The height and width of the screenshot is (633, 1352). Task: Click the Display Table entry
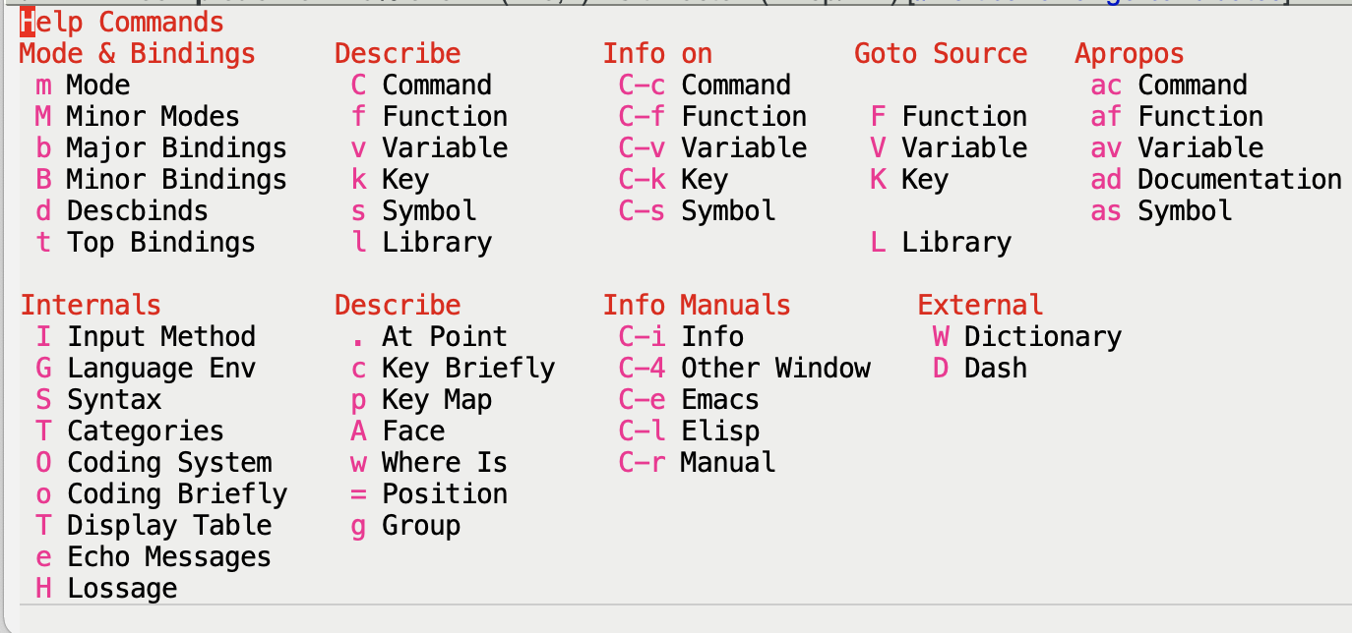[168, 526]
